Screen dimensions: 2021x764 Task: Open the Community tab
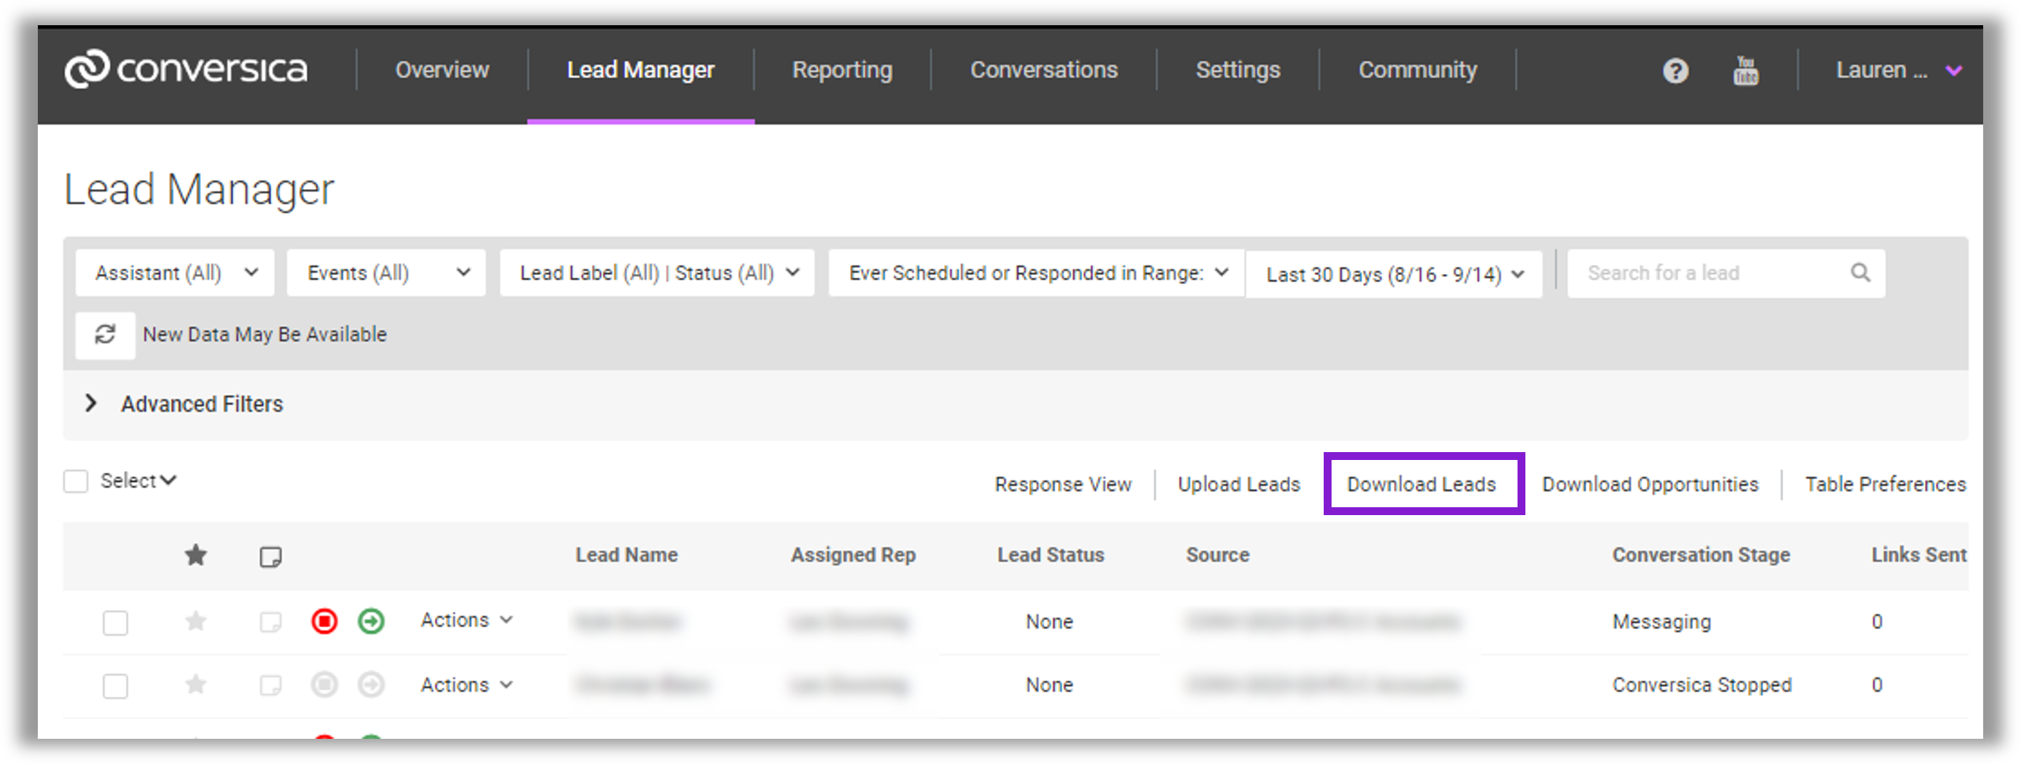point(1417,70)
